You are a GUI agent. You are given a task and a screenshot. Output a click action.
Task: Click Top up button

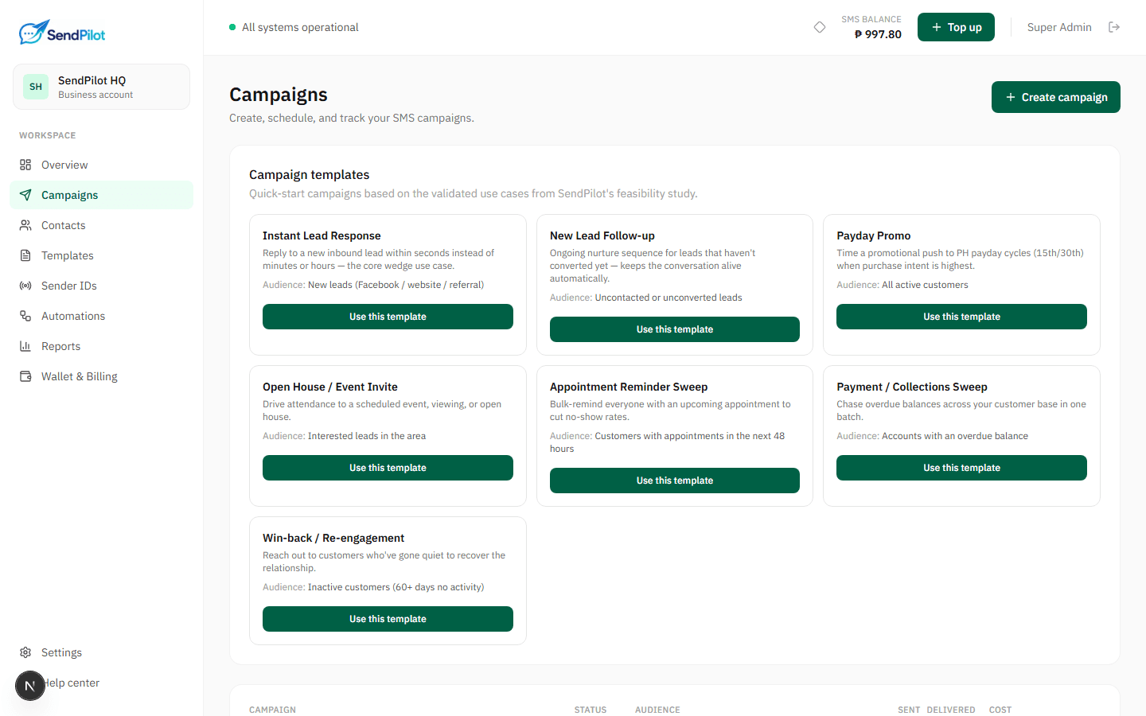tap(956, 27)
